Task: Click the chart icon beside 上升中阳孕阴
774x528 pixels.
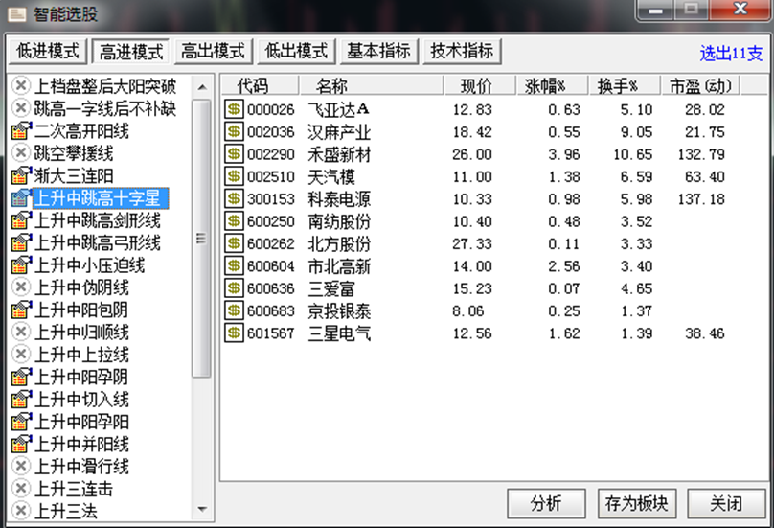Action: click(x=21, y=377)
